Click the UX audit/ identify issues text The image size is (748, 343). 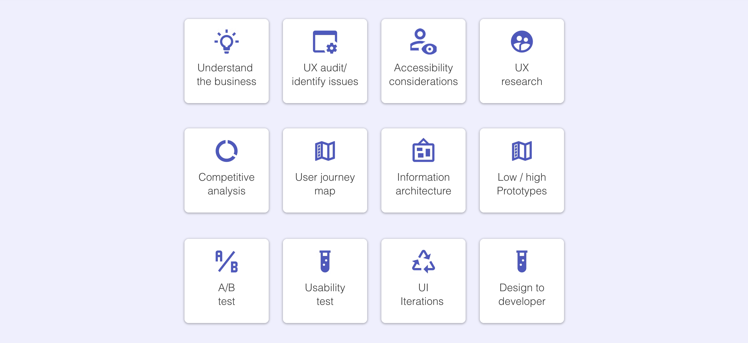325,75
